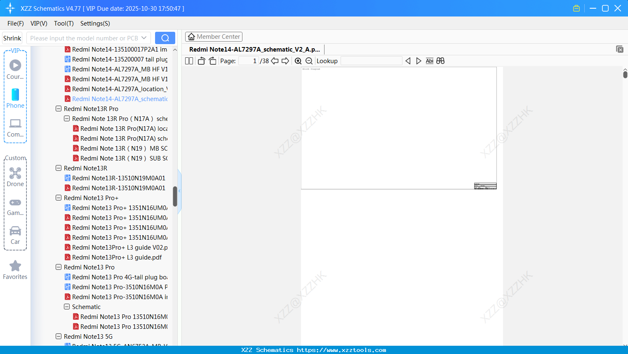Zoom in on the schematic page
628x354 pixels.
point(298,61)
